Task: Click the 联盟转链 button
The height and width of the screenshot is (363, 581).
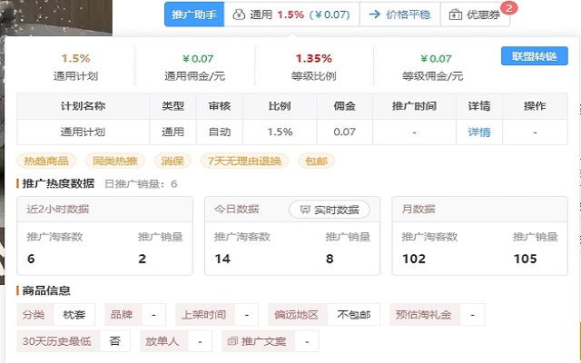Action: [535, 56]
